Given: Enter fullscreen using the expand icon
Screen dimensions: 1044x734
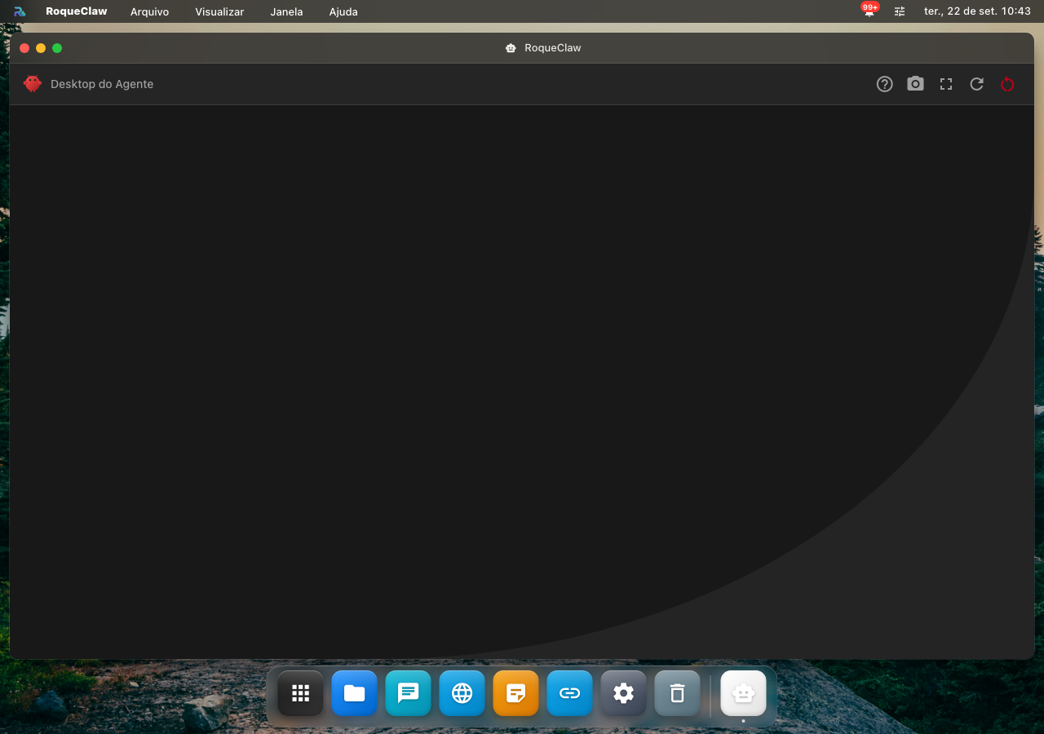Looking at the screenshot, I should click(946, 84).
